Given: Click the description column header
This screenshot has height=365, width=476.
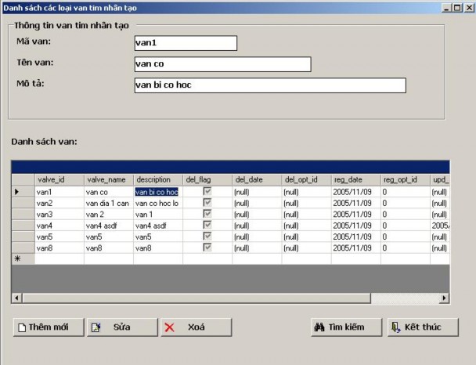Looking at the screenshot, I should (x=157, y=179).
